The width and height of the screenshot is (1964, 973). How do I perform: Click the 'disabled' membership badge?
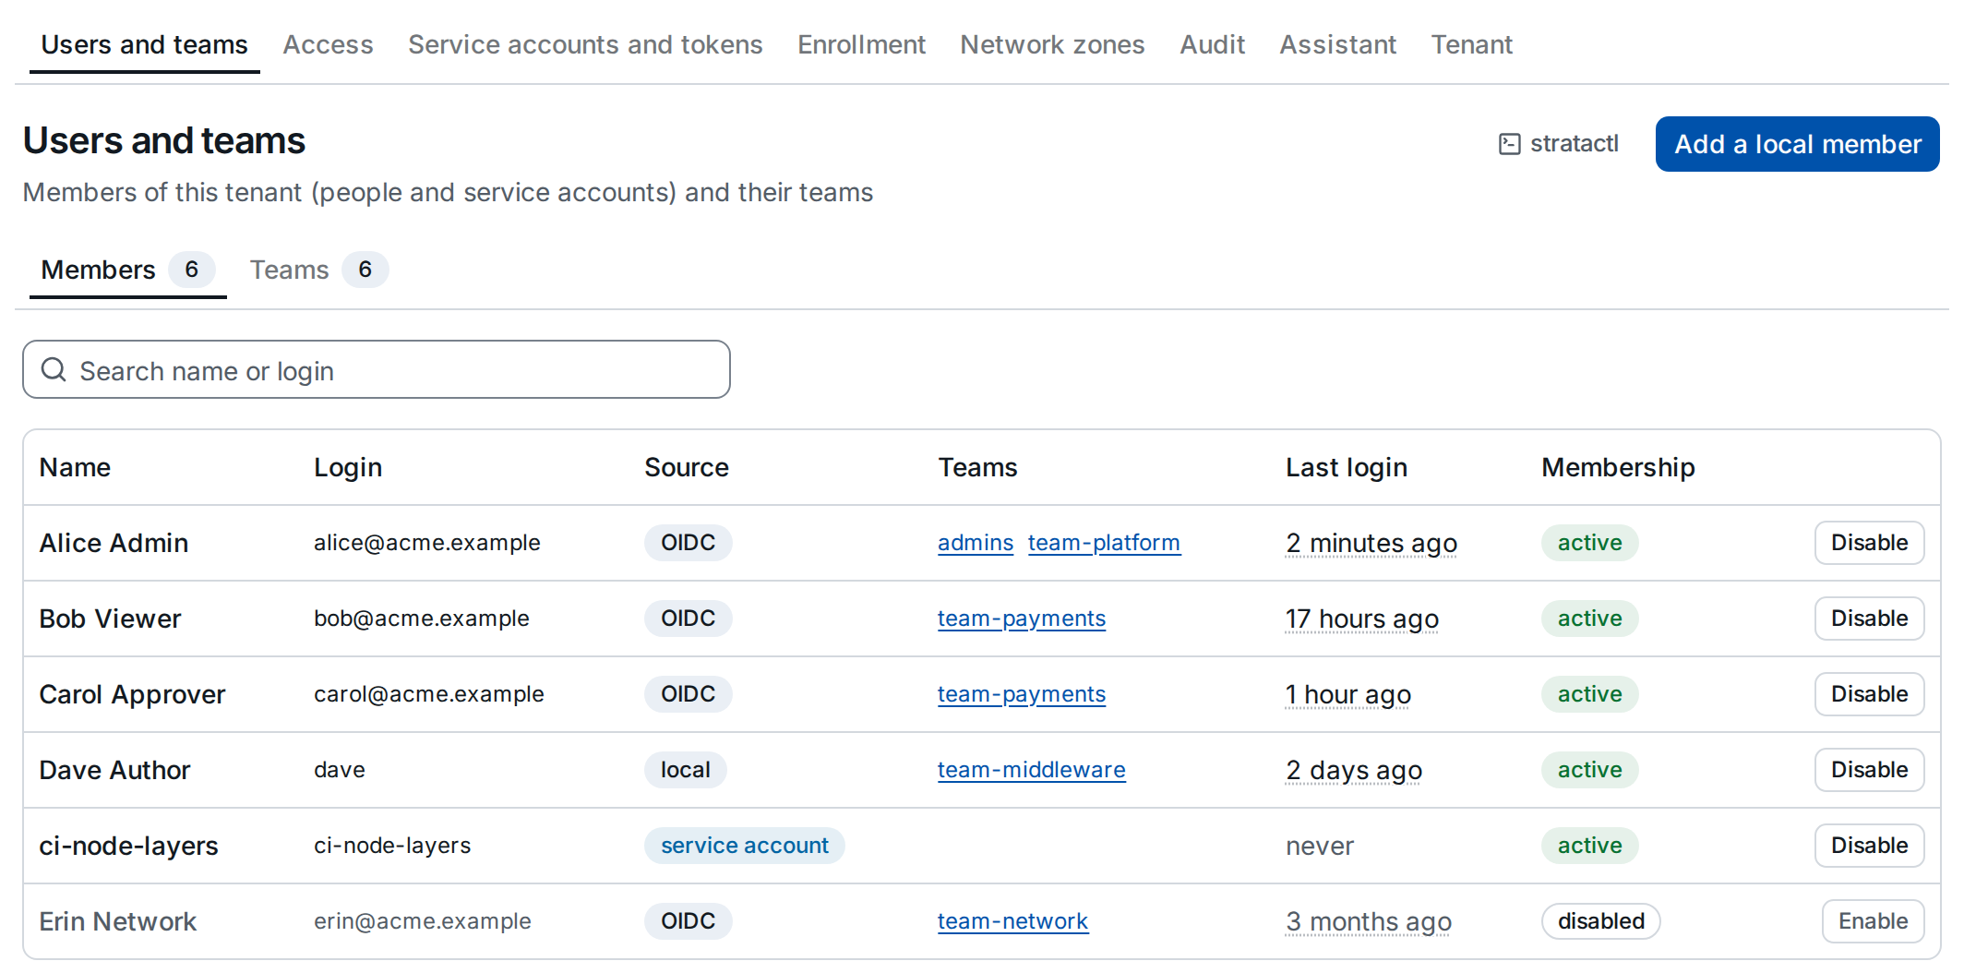pyautogui.click(x=1601, y=921)
